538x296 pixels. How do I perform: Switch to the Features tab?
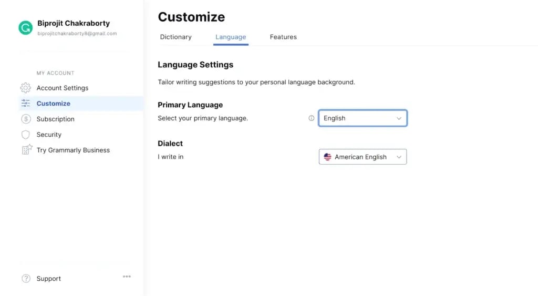point(283,37)
